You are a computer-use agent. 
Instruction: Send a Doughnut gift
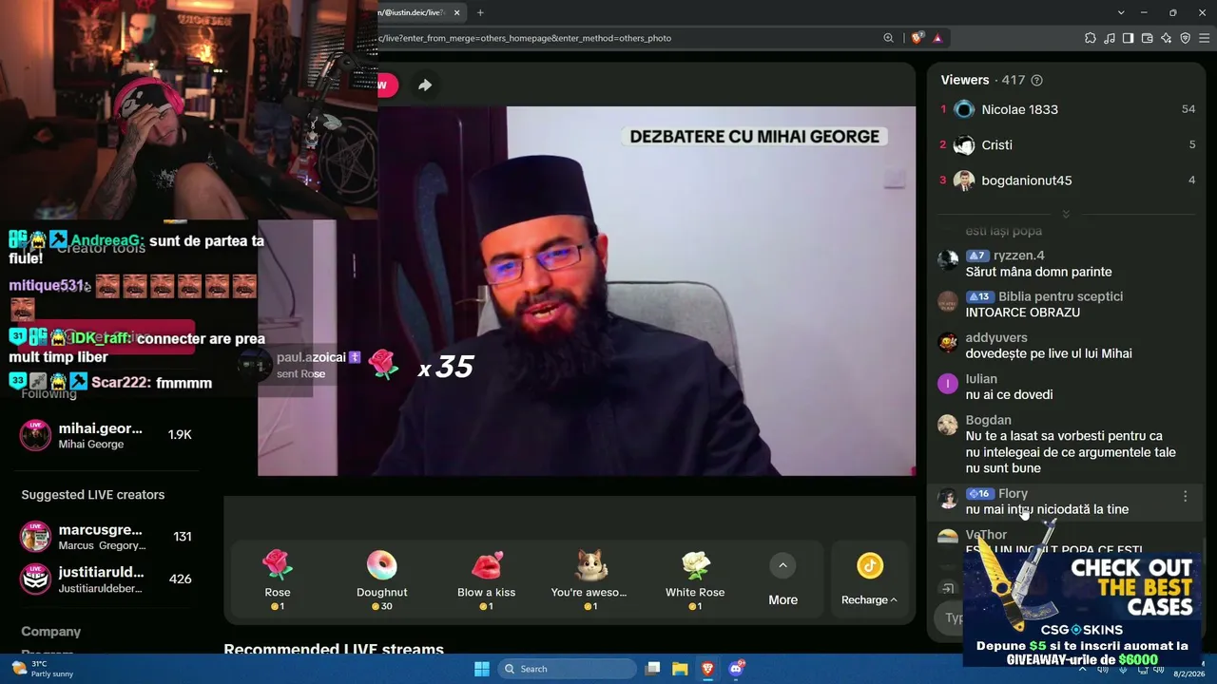pyautogui.click(x=381, y=579)
